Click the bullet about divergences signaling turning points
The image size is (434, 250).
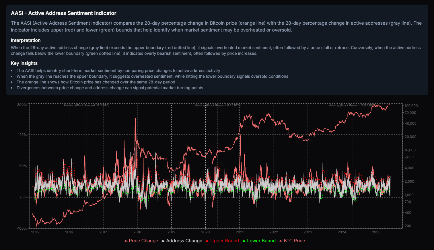pos(110,88)
